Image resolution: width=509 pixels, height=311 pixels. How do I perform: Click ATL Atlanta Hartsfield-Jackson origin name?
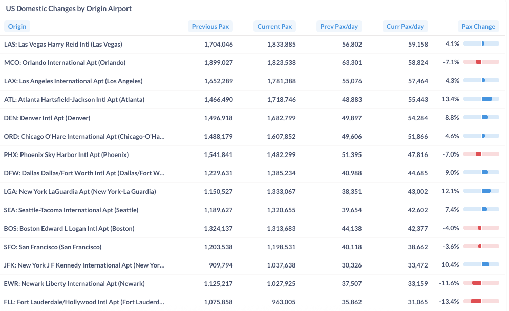point(74,100)
